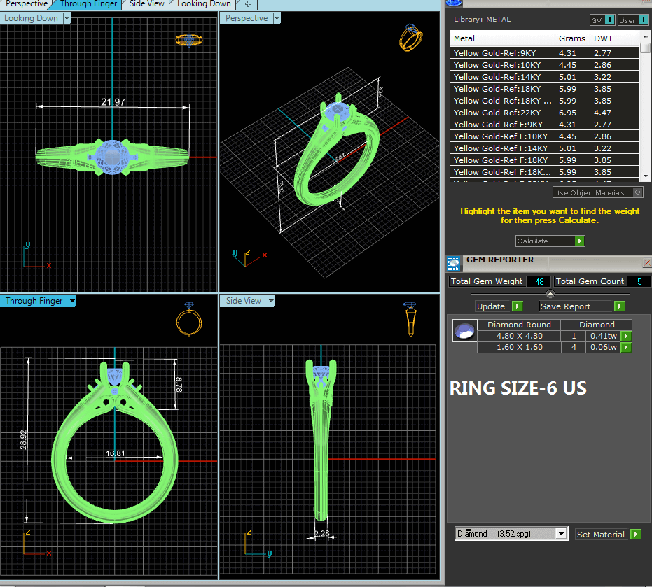
Task: Click the Gem Reporter panel icon
Action: coord(453,263)
